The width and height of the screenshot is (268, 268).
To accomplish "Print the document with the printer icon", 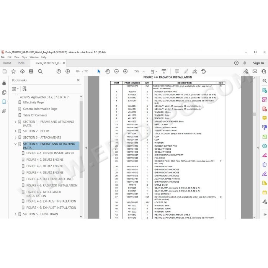I will click(x=31, y=72).
